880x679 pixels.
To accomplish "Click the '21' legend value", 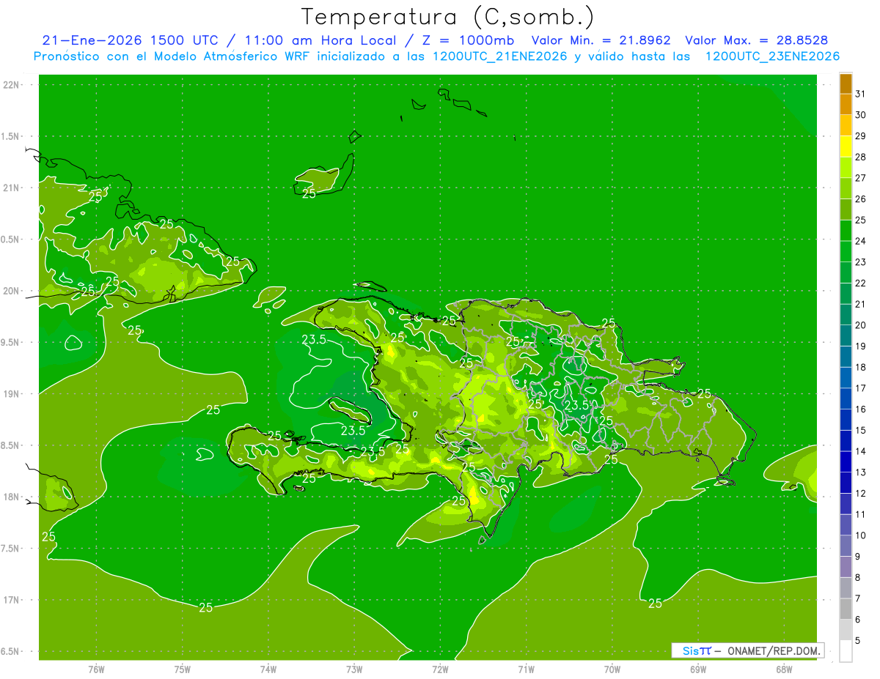I will click(861, 304).
